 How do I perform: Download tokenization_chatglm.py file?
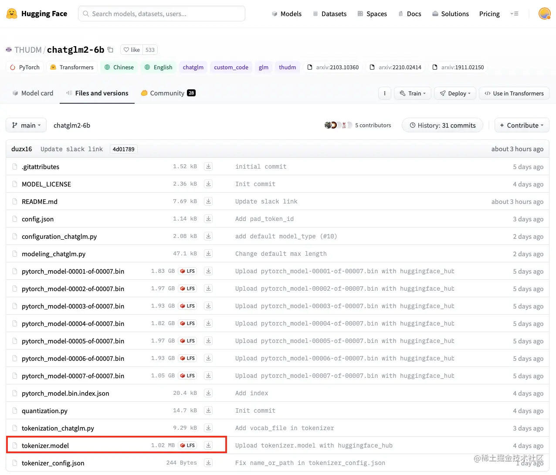pyautogui.click(x=209, y=428)
